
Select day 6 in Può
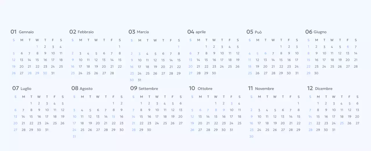pyautogui.click(x=265, y=53)
